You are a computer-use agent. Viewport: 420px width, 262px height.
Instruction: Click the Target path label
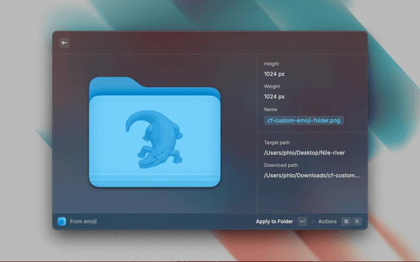[x=278, y=143]
